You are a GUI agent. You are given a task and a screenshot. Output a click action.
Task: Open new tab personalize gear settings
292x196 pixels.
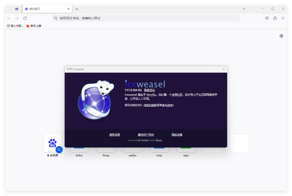pyautogui.click(x=281, y=36)
